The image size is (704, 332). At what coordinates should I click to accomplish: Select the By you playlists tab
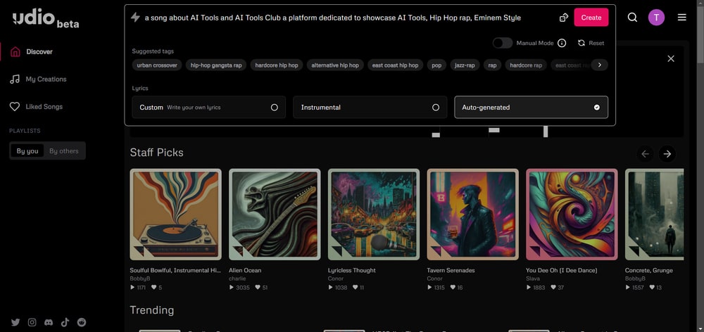[27, 151]
